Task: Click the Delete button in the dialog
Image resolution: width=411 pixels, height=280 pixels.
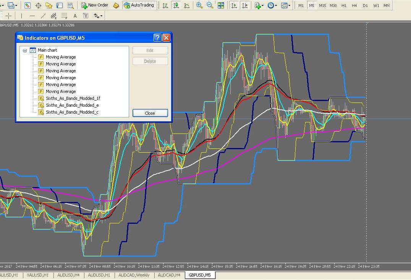Action: tap(150, 61)
